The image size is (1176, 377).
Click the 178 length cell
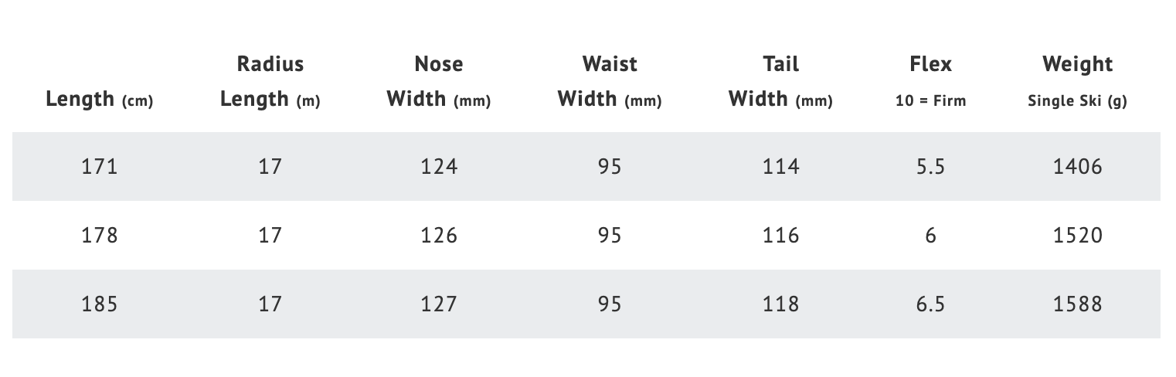(100, 236)
